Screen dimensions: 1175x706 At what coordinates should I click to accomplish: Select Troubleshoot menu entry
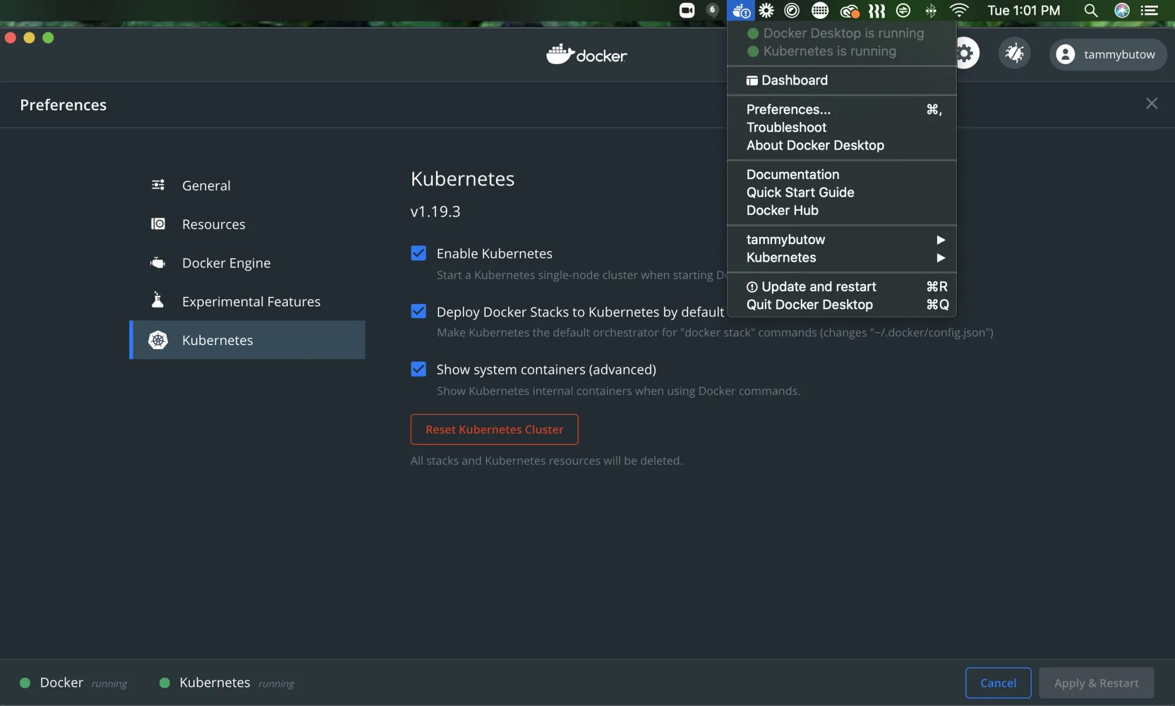point(841,127)
